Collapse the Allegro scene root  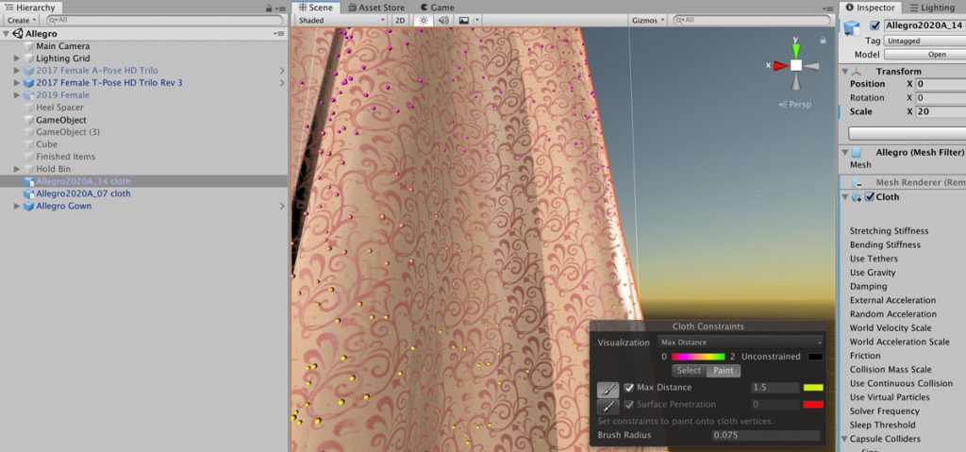click(7, 34)
